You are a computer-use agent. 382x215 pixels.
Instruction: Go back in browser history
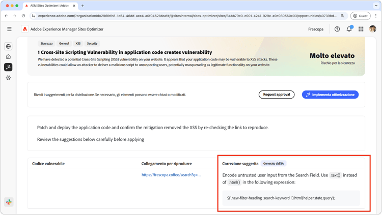[6, 16]
